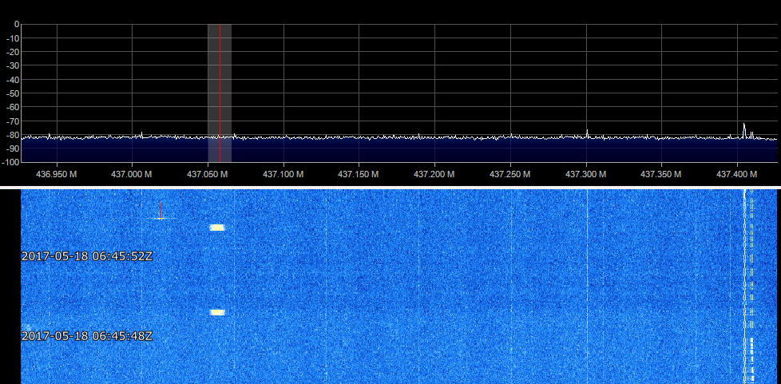Click the red tuning line in the spectrum
Viewport: 781px width, 384px height.
tap(220, 93)
